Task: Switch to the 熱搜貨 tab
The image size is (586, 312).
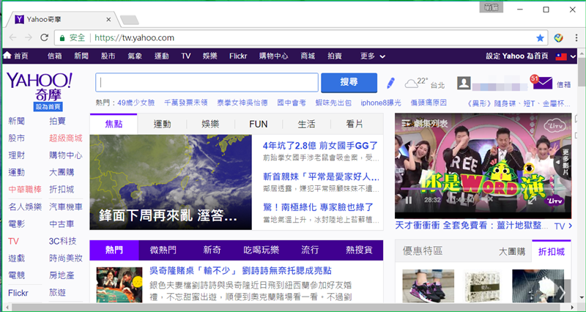Action: click(x=359, y=250)
